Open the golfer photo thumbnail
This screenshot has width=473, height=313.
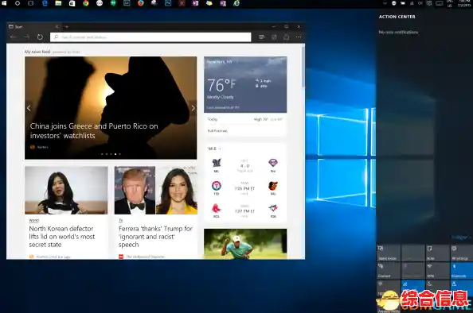(245, 244)
